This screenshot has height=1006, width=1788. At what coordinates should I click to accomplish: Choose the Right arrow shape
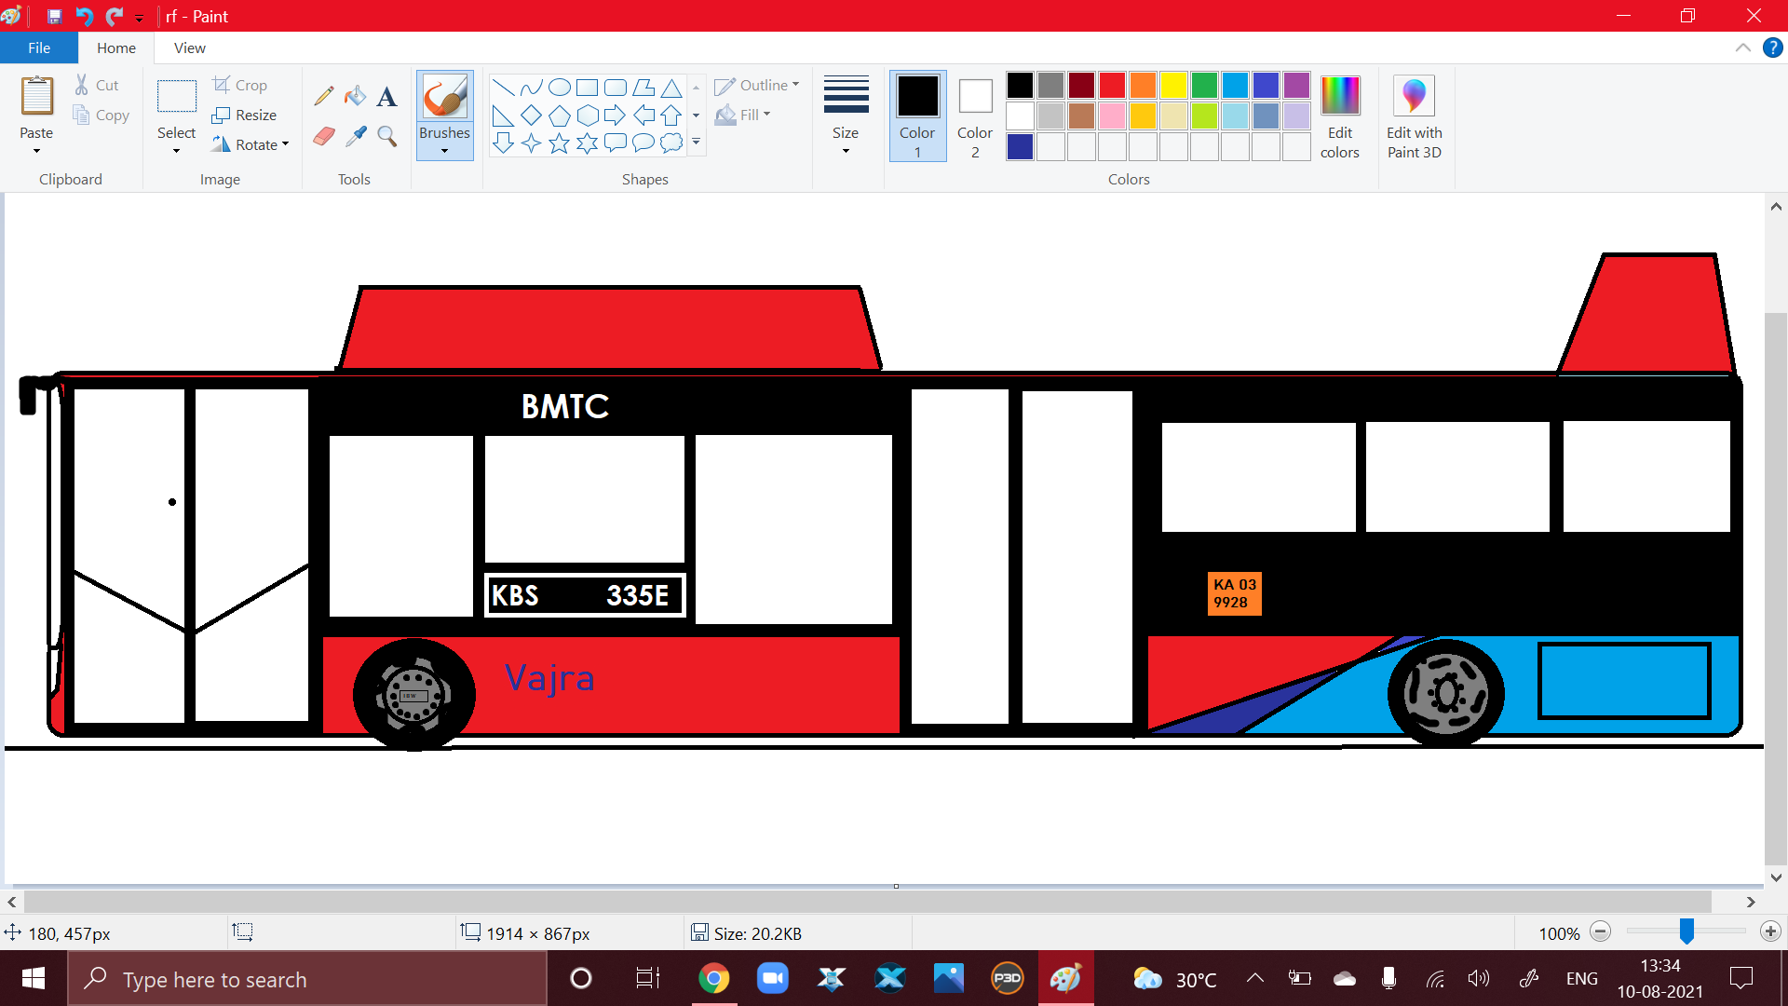click(x=615, y=116)
